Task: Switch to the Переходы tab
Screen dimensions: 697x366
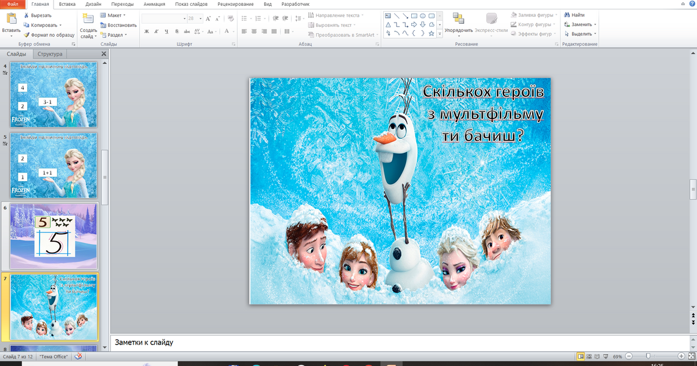Action: click(x=122, y=4)
